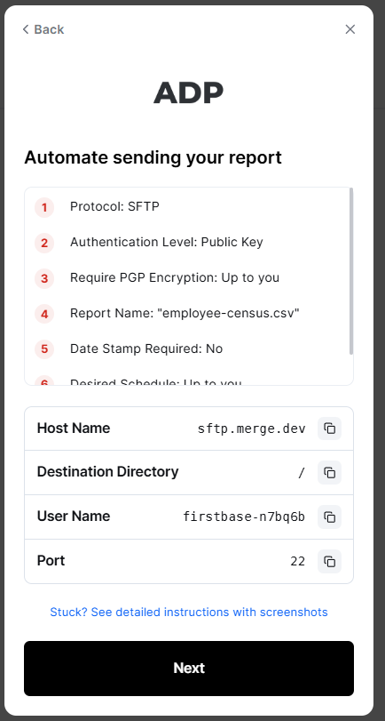
Task: Click the Port label
Action: [51, 561]
